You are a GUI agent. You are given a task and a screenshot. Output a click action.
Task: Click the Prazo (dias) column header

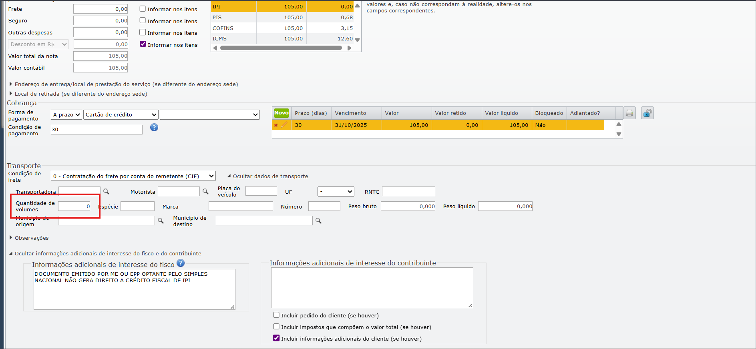coord(311,113)
